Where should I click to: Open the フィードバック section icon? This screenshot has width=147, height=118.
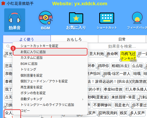click(137, 21)
